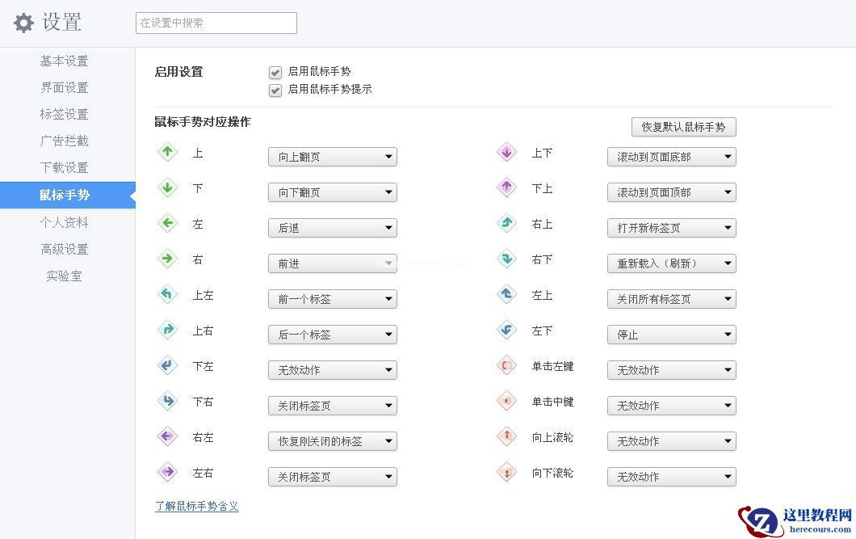Open the 了解鼠标手势含义 link

(x=196, y=505)
